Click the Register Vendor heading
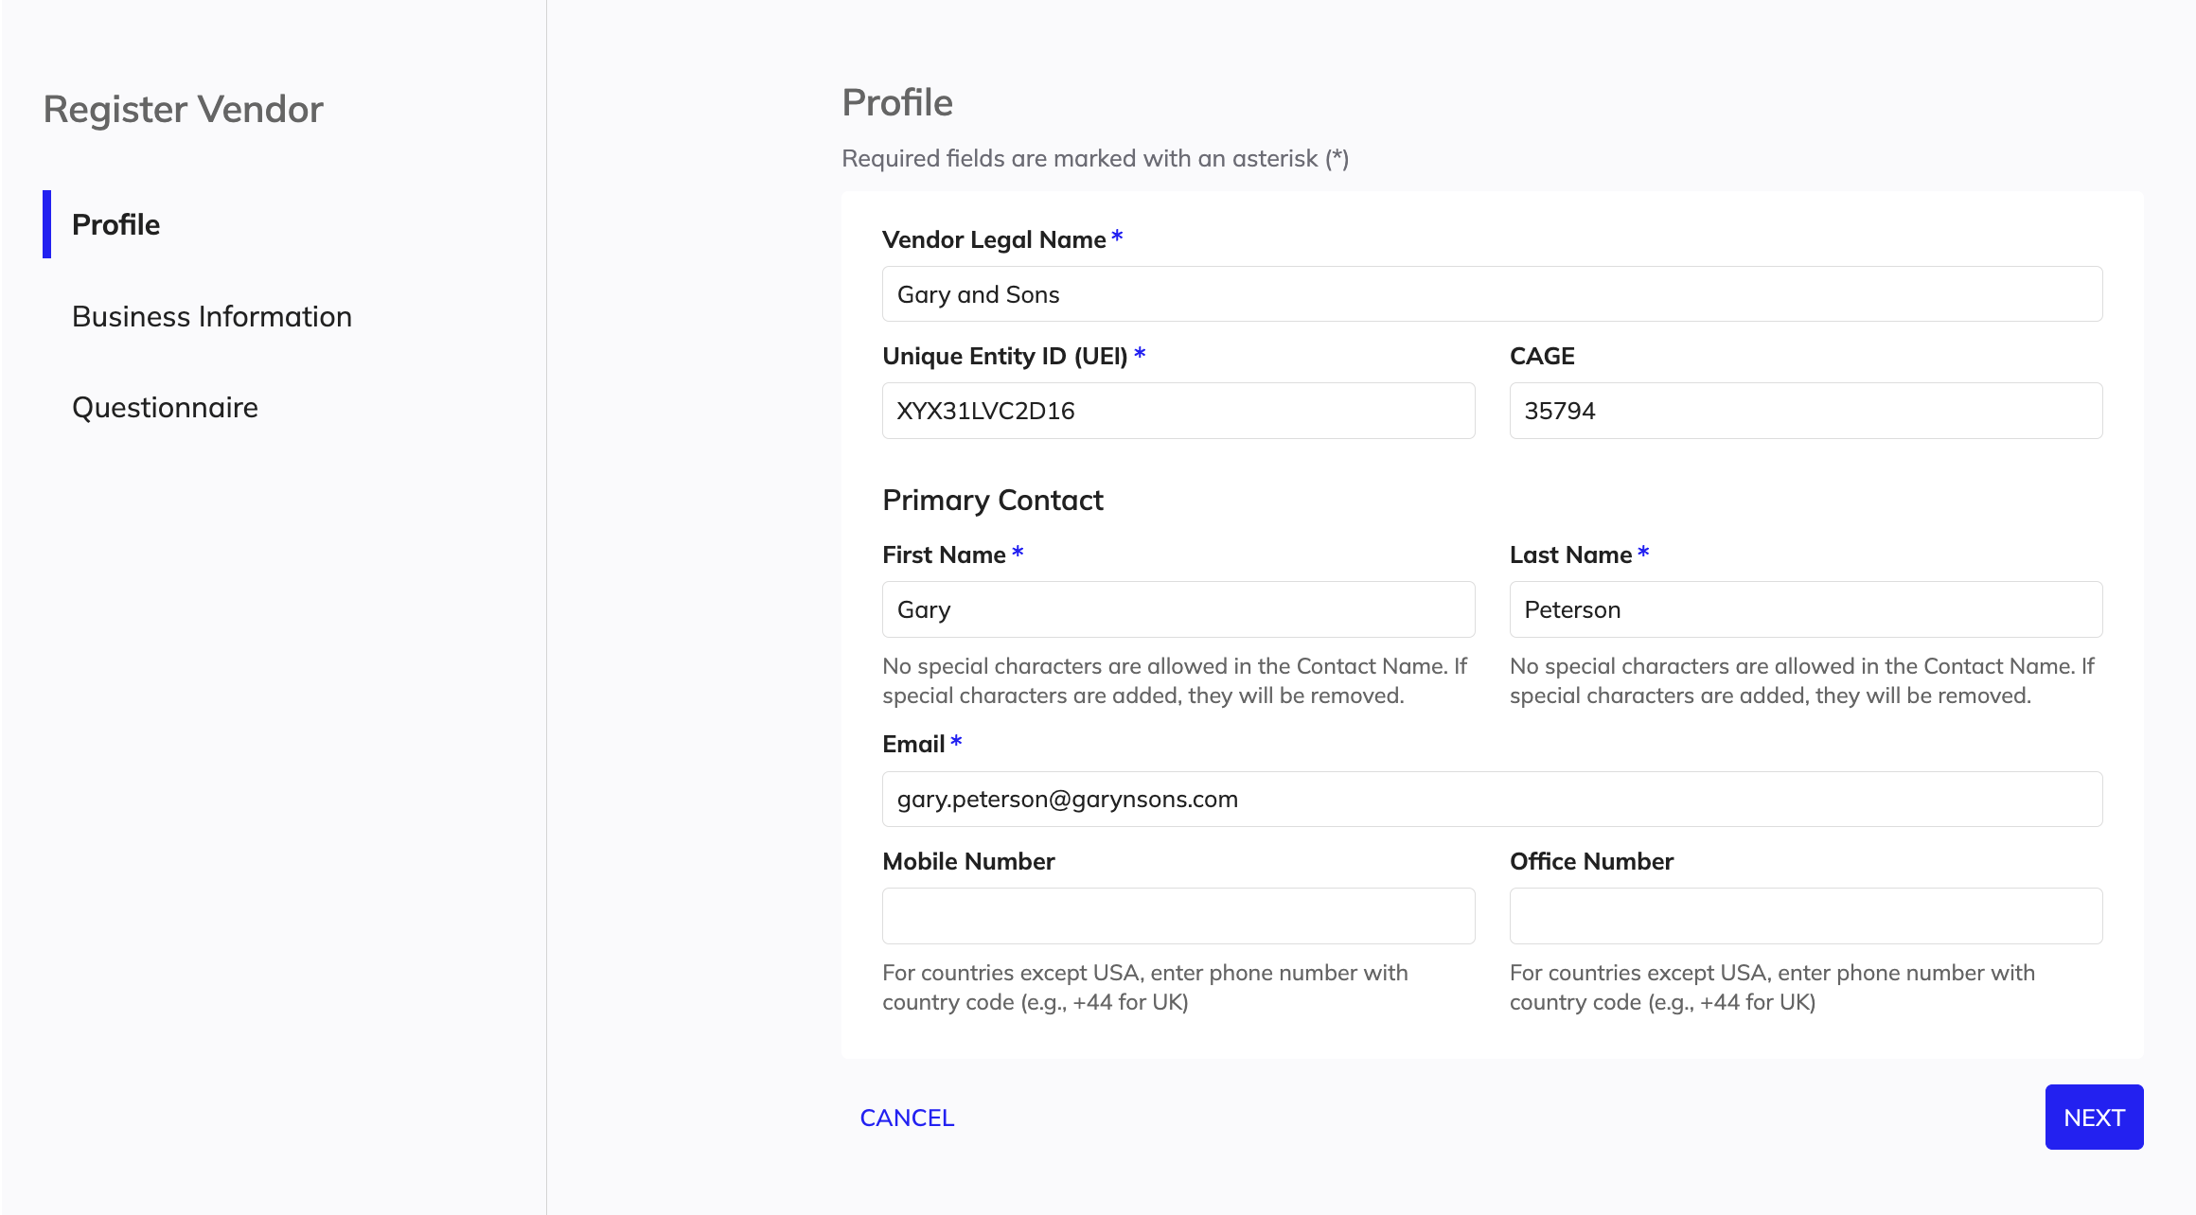Viewport: 2196px width, 1215px height. point(184,110)
